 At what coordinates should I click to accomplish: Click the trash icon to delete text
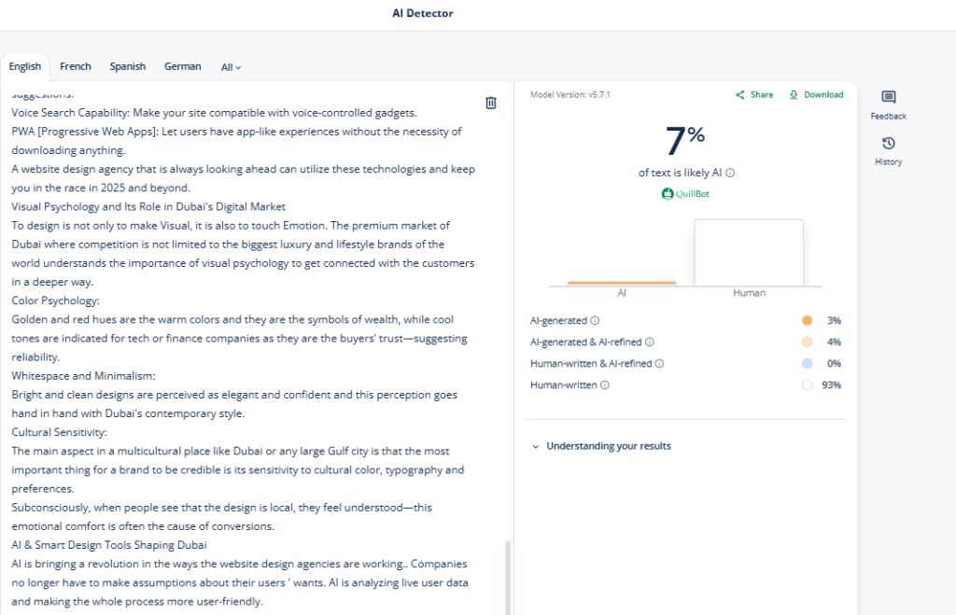[x=491, y=103]
